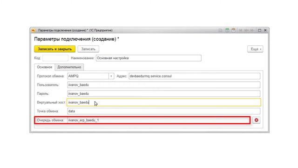Screen dimensions: 298x168
Task: Open the calendar icon in title bar
Action: click(233, 30)
